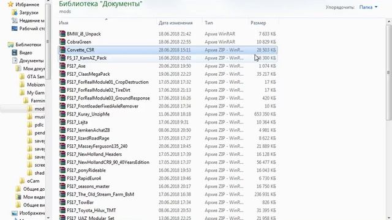Click the FS17_ClaasMegaPack archive icon
The height and width of the screenshot is (220, 392).
pos(62,74)
